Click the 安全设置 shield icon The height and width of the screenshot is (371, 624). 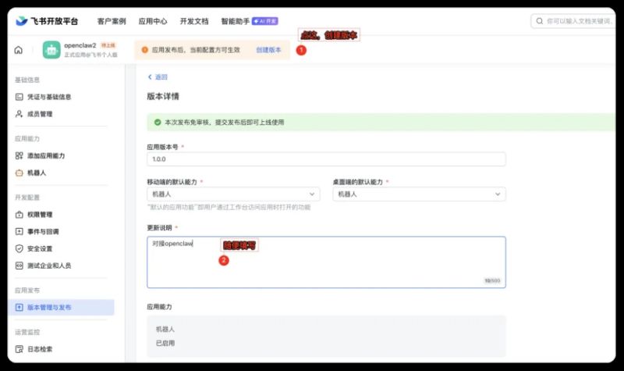19,248
